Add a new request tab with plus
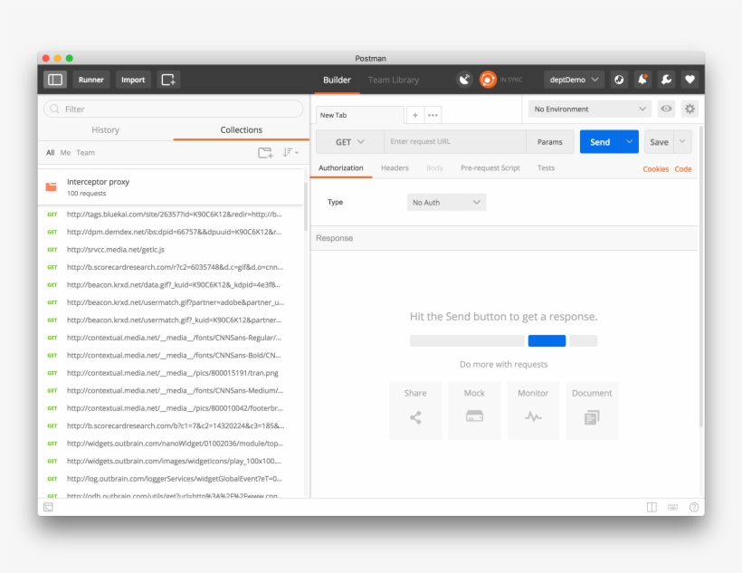 415,115
